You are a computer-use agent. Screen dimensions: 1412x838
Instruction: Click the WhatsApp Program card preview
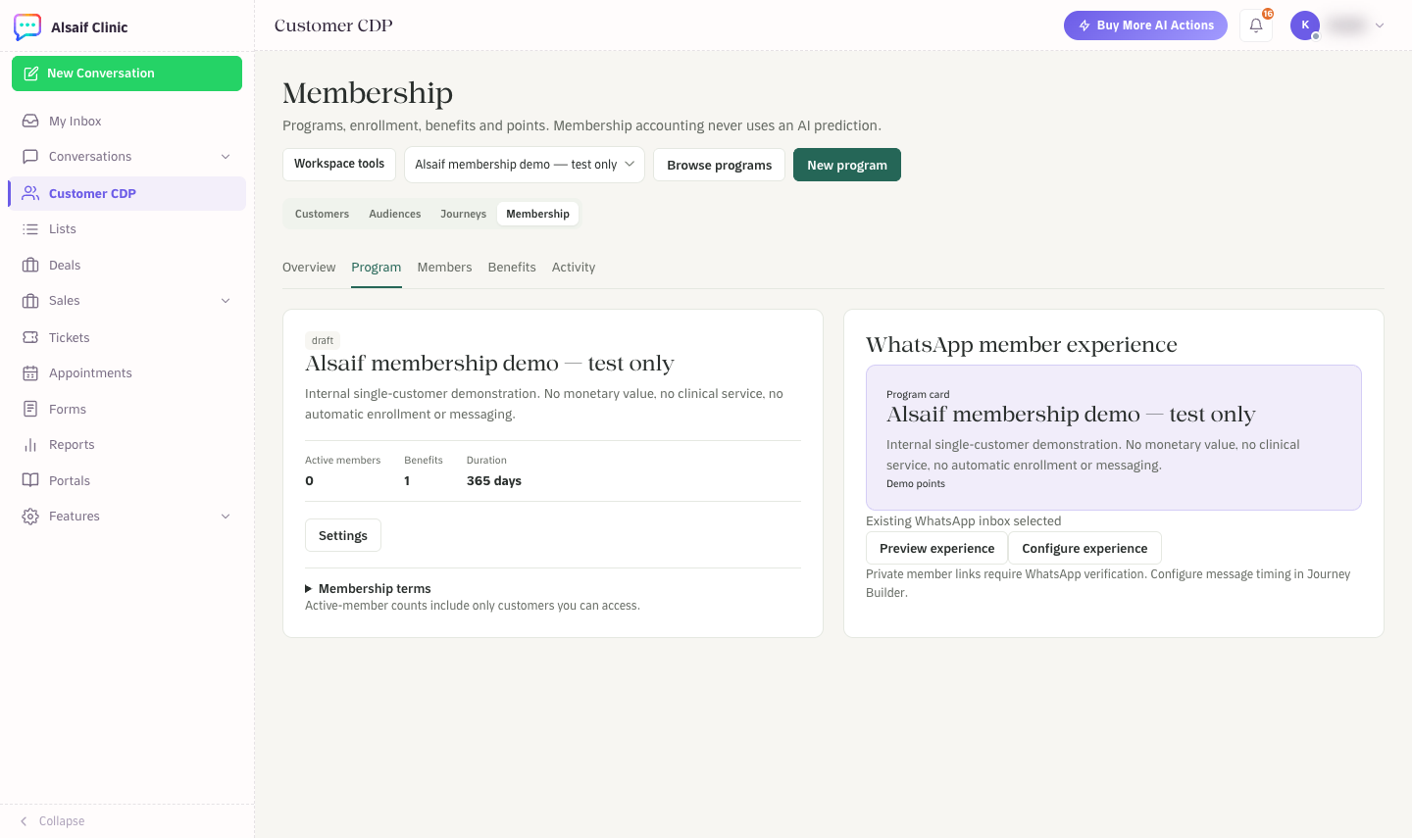[1114, 438]
